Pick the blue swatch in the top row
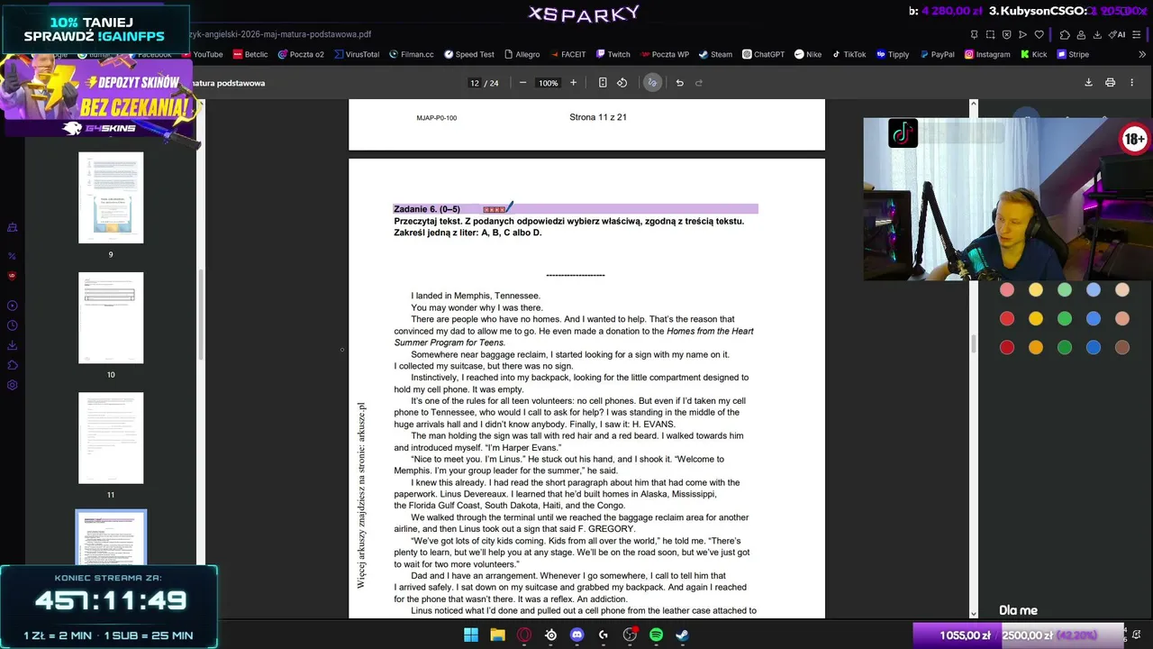 coord(1094,289)
